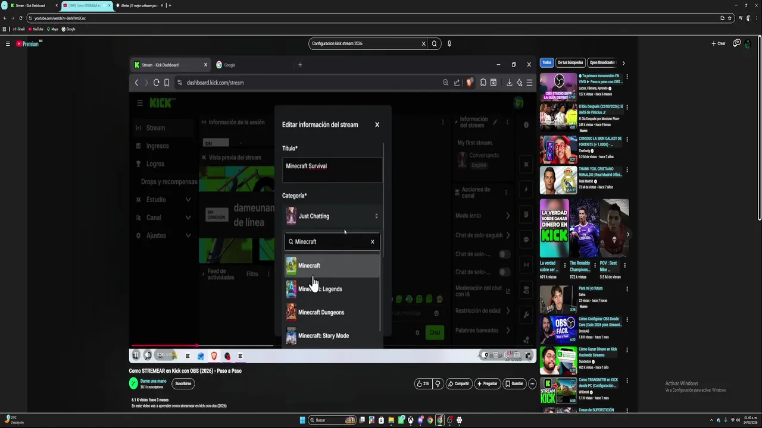762x428 pixels.
Task: Select the Todos filter chip
Action: tap(546, 62)
